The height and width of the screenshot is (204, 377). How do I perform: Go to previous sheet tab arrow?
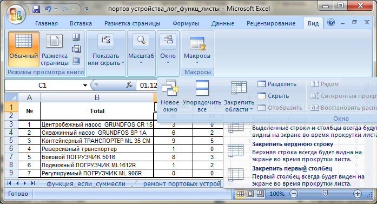click(x=17, y=183)
